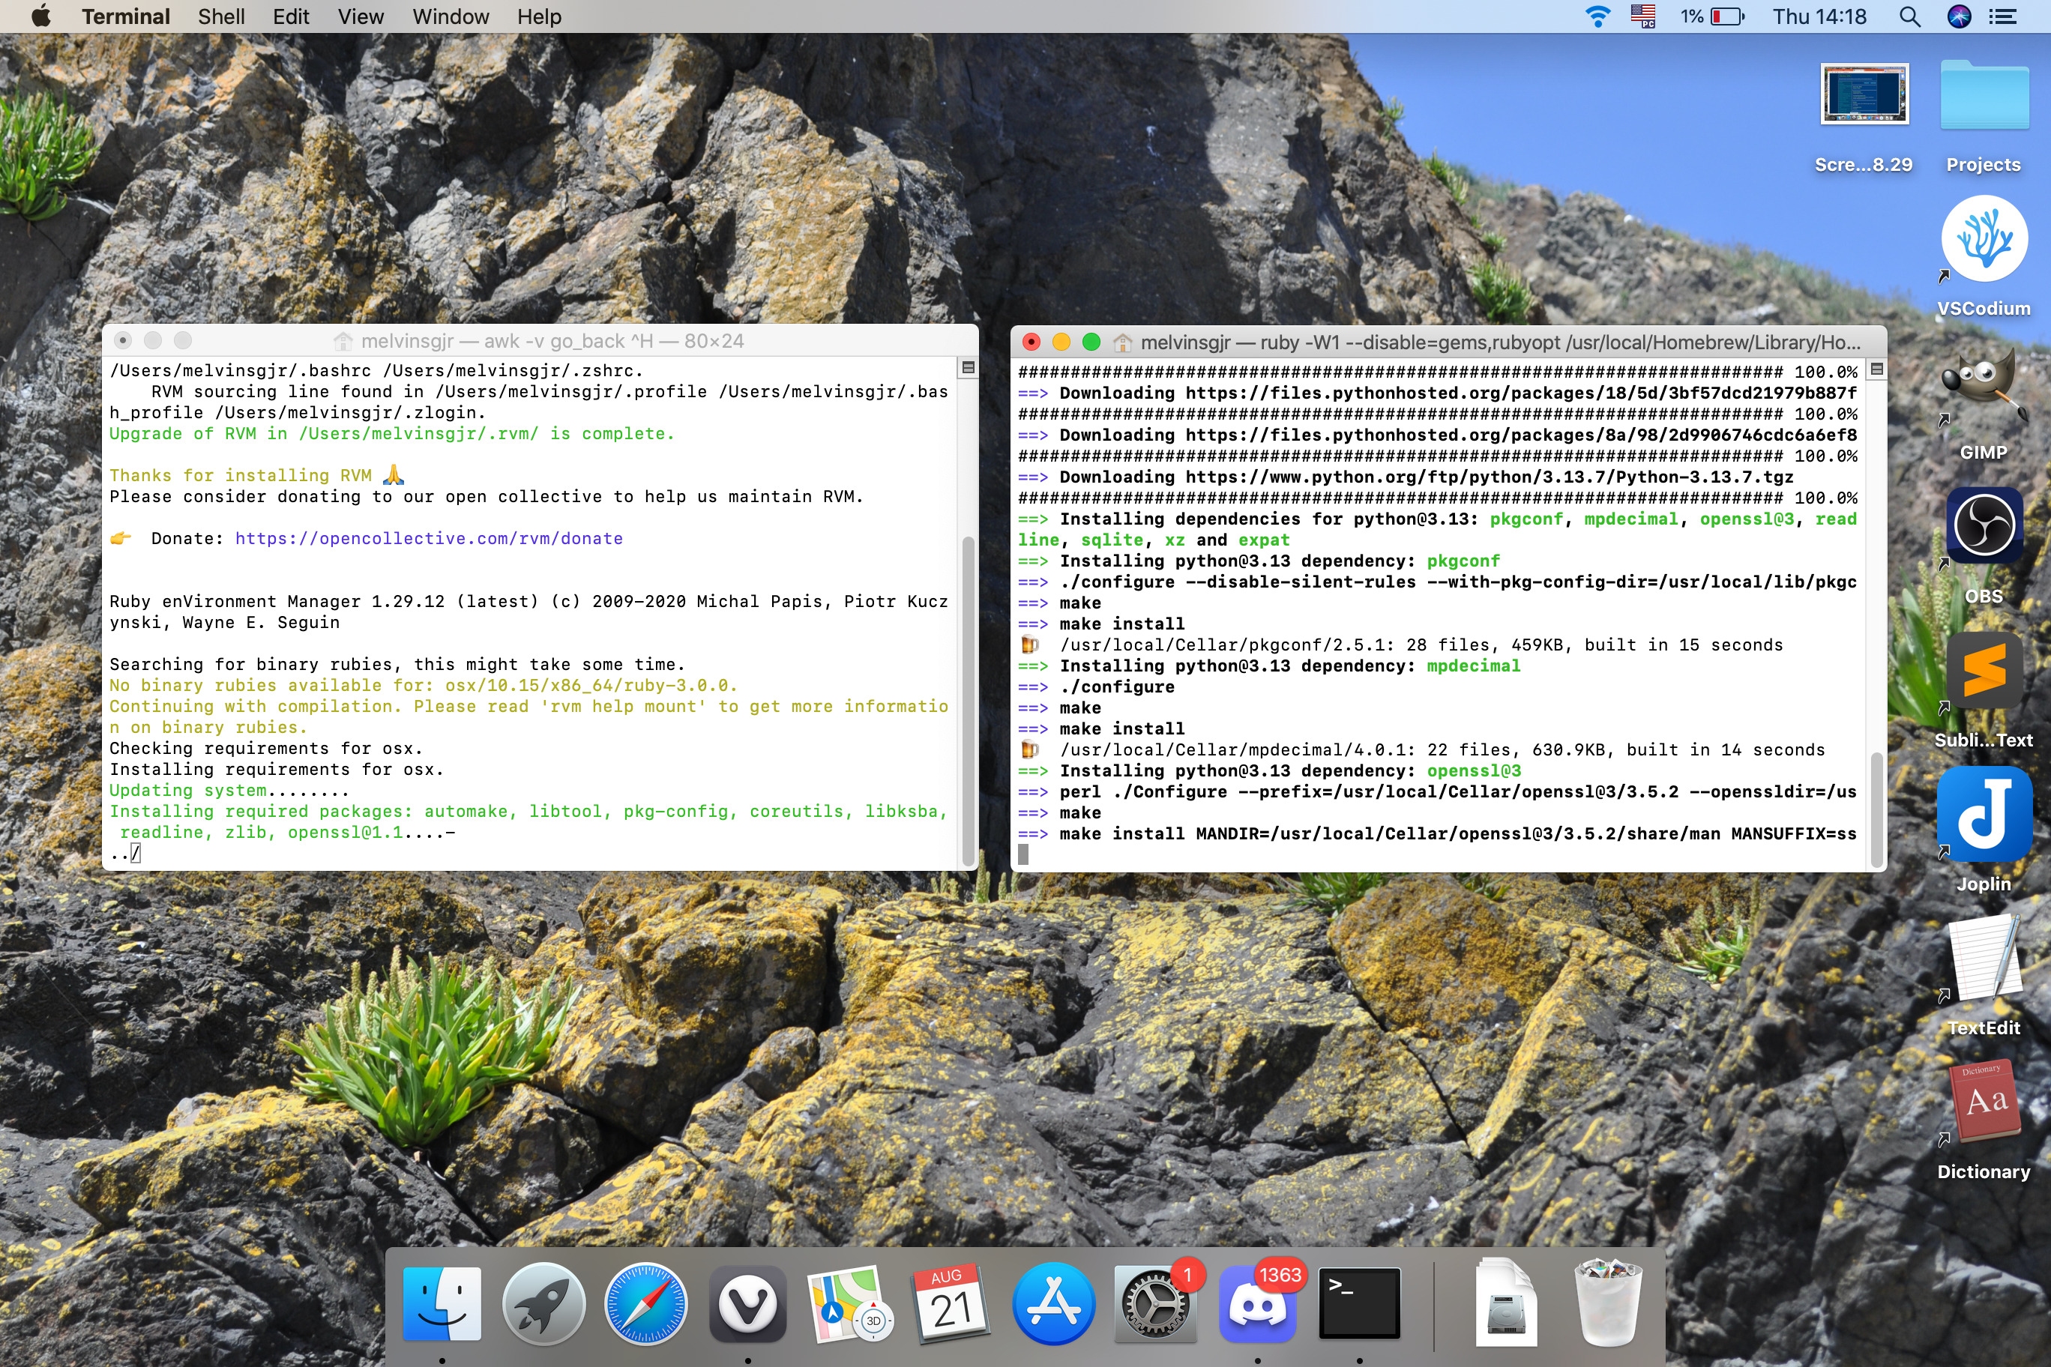Open the input source flag menu
Image resolution: width=2051 pixels, height=1367 pixels.
(1643, 16)
